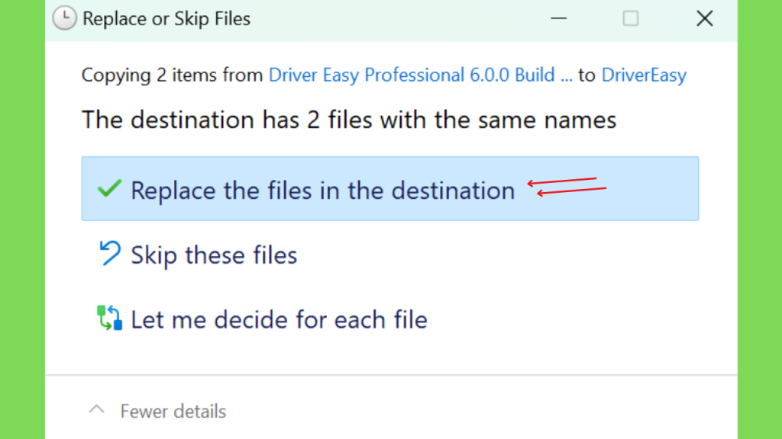The image size is (782, 439).
Task: Close the Replace or Skip Files dialog
Action: (x=705, y=19)
